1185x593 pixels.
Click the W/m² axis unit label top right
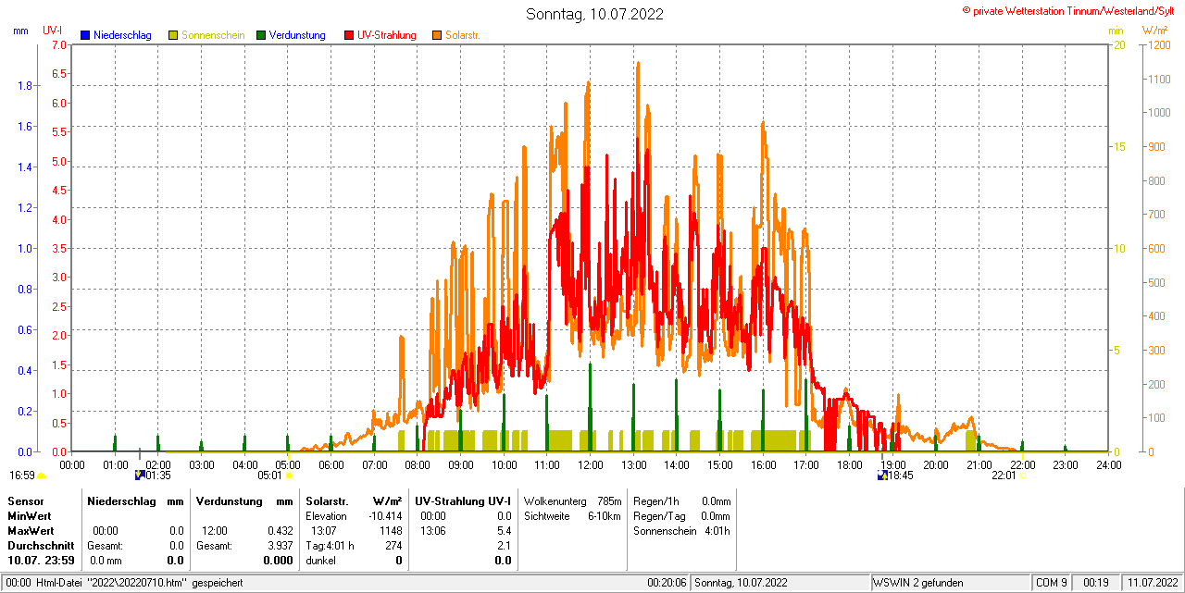point(1155,31)
